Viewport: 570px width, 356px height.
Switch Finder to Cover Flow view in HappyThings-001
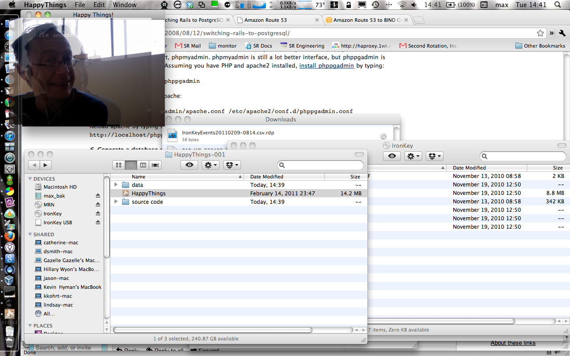point(155,165)
